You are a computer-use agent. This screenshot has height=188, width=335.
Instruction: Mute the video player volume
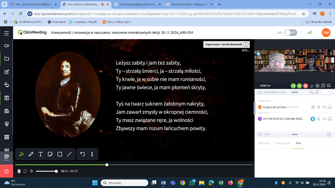31,171
